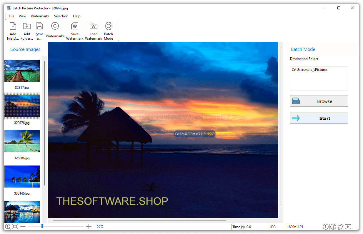Viewport: 363px width, 234px height.
Task: Expand the toolbar overflow arrow
Action: (118, 41)
